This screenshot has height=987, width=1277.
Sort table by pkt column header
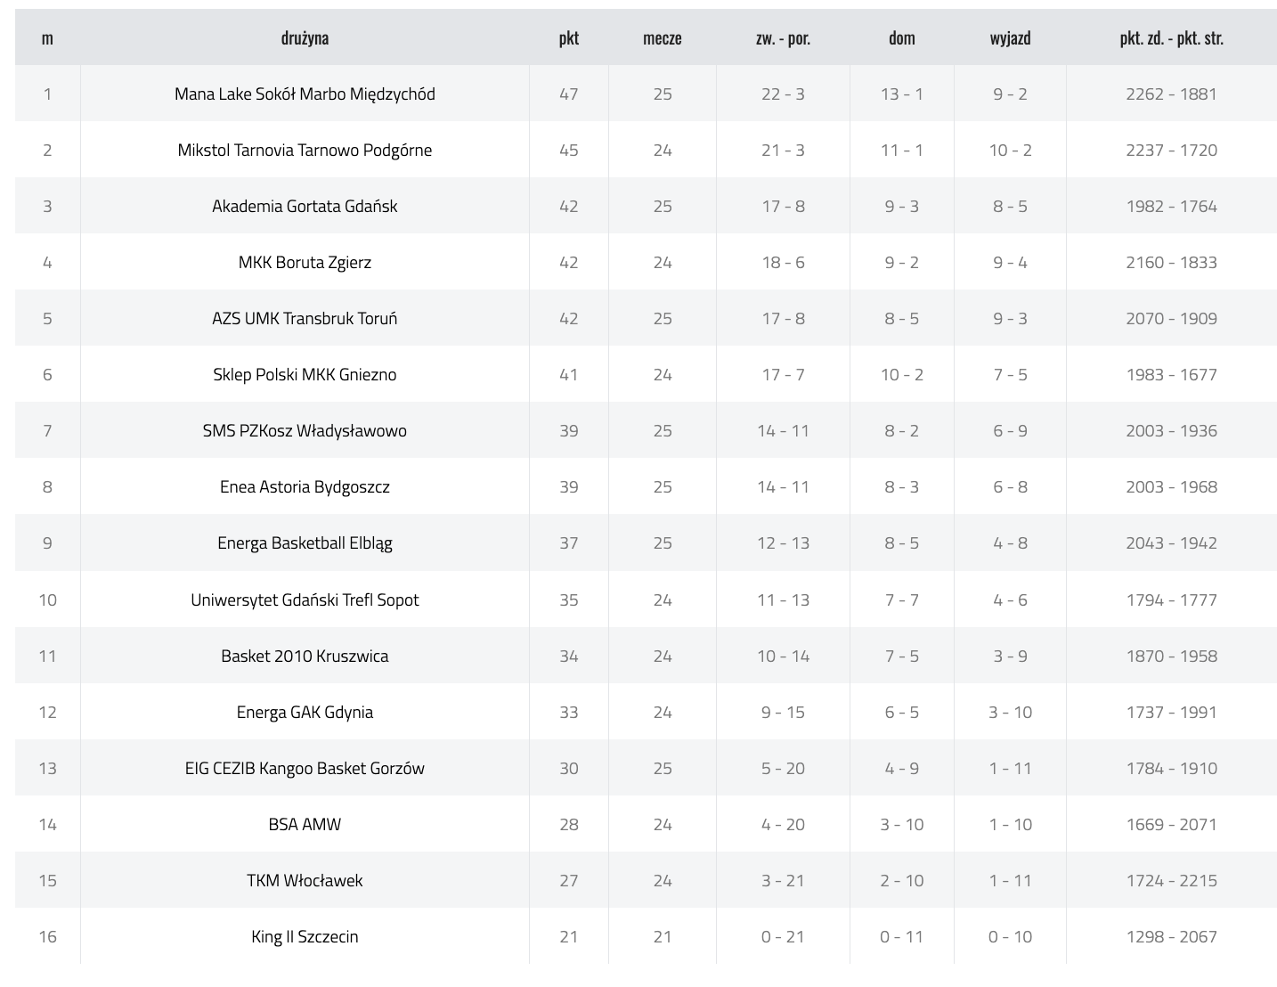pyautogui.click(x=569, y=37)
